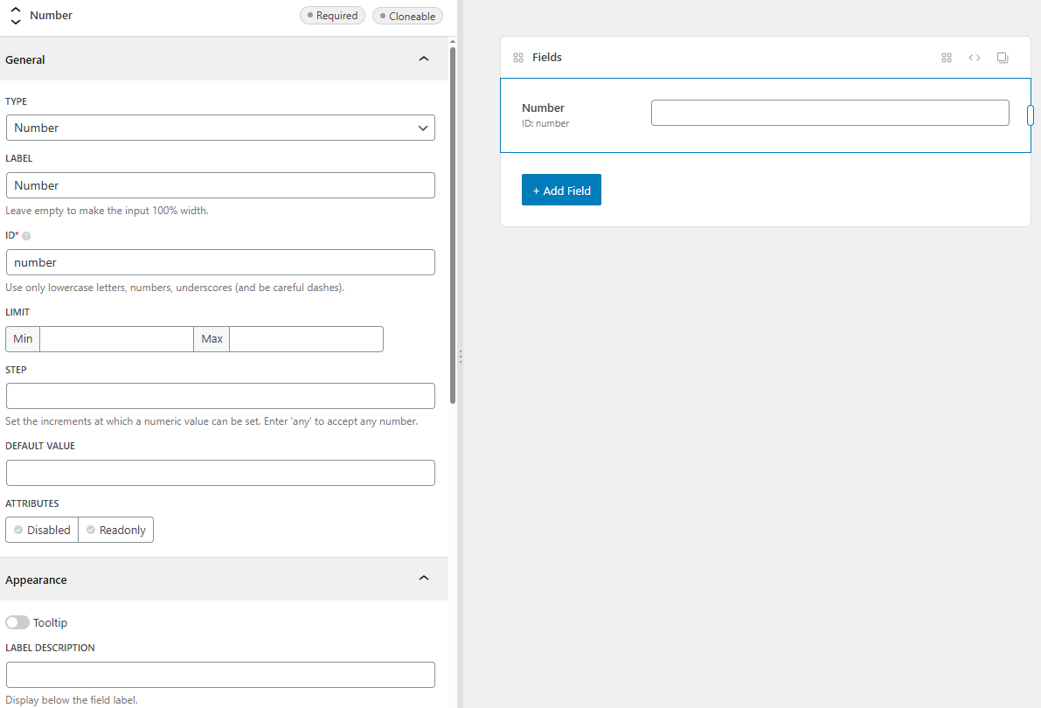The height and width of the screenshot is (708, 1041).
Task: Open the Type dropdown showing Number
Action: 220,128
